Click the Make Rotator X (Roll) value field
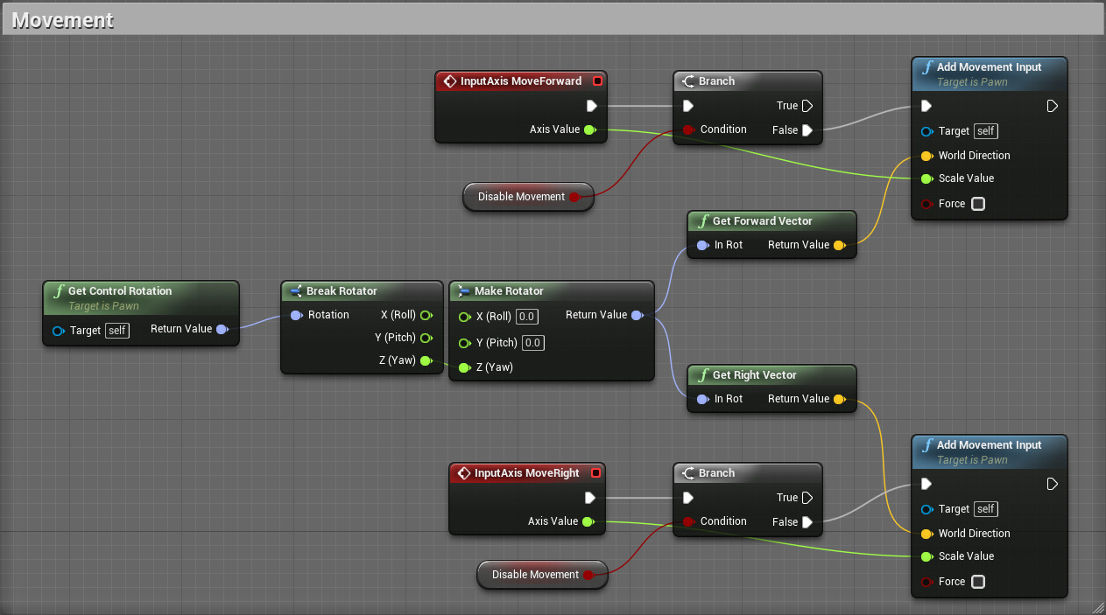 526,317
